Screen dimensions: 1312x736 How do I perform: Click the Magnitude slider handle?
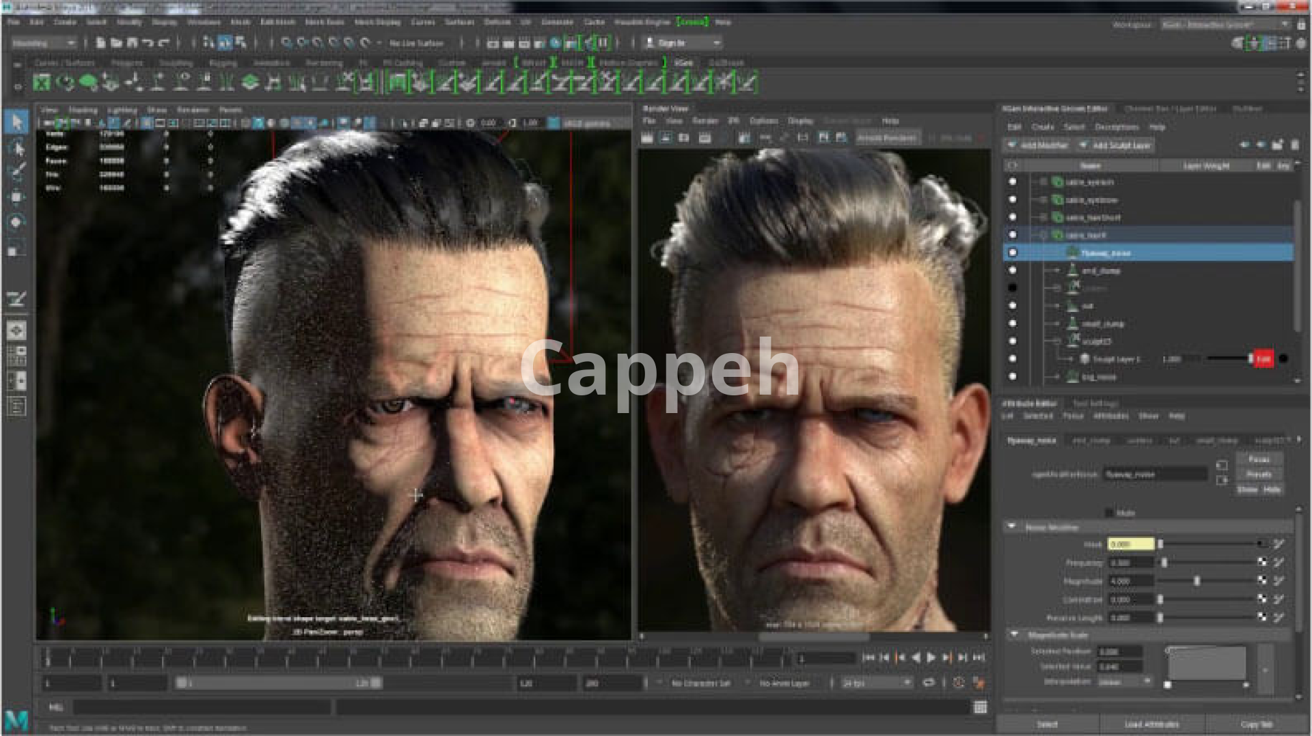[x=1197, y=581]
